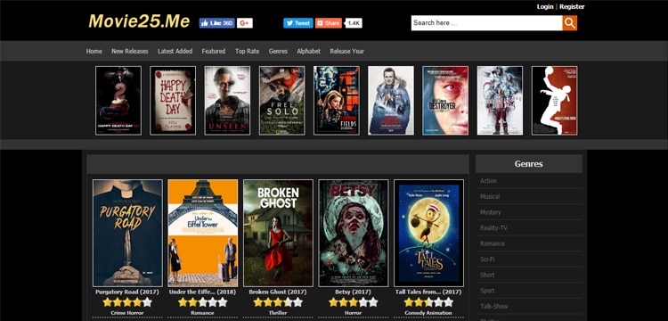Open the Free Solo carousel poster
Screen dimensions: 668x321
(282, 101)
